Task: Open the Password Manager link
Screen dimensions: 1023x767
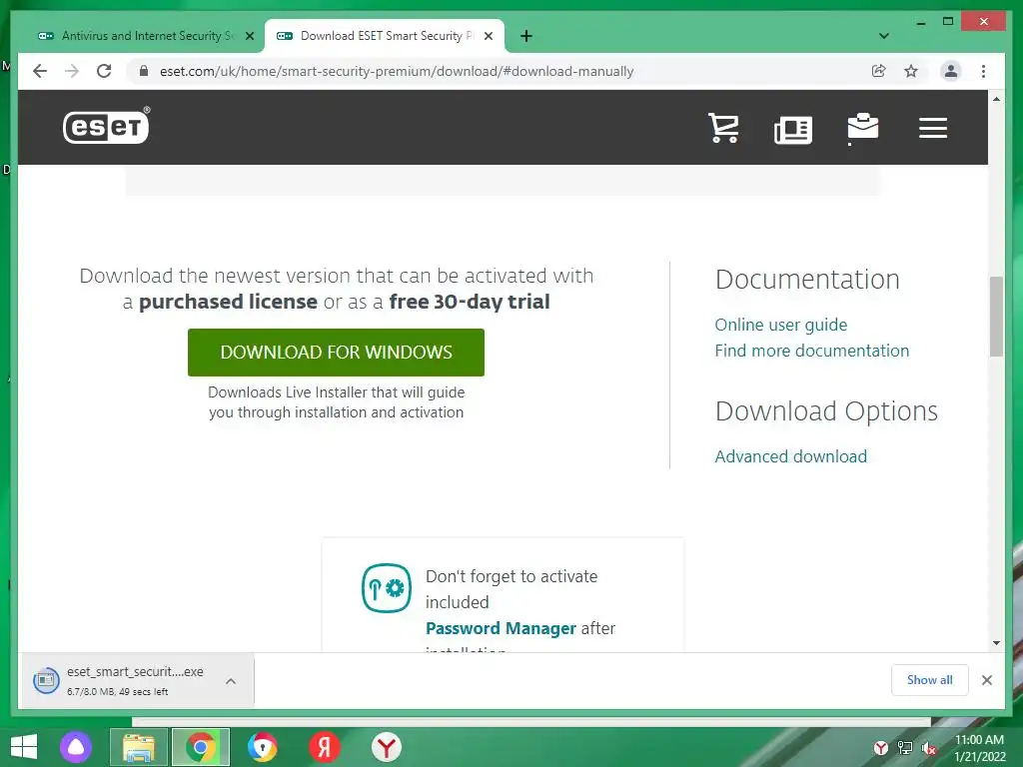Action: tap(501, 628)
